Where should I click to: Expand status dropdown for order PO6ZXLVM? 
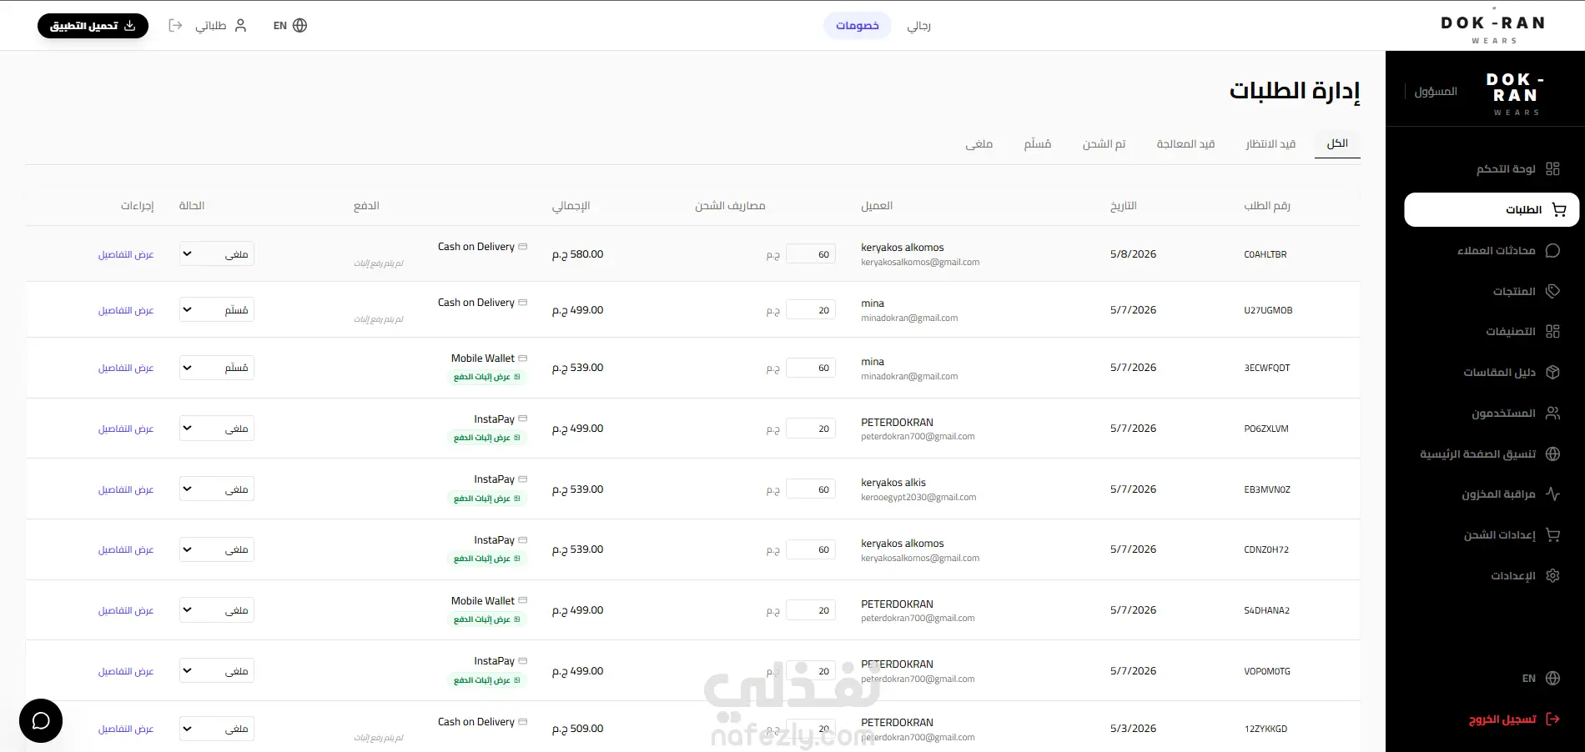217,428
